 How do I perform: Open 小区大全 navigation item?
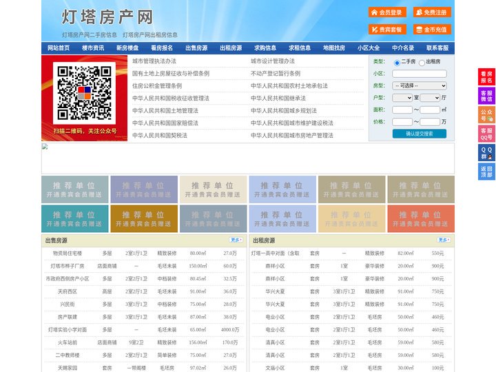369,48
